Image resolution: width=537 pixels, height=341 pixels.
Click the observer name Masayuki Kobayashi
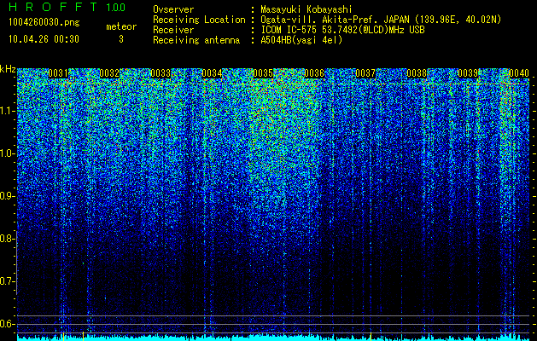click(x=306, y=9)
